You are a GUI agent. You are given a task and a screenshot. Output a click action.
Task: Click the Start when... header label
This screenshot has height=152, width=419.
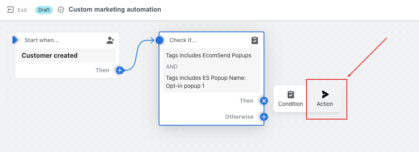42,40
